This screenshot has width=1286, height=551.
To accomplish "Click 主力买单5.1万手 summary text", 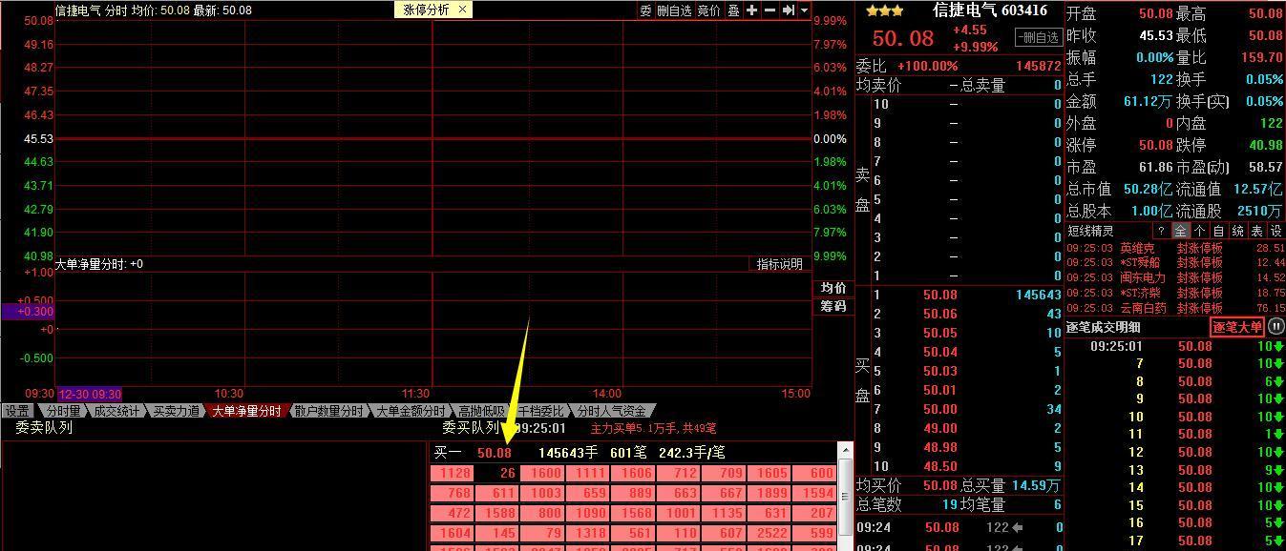I will click(653, 429).
